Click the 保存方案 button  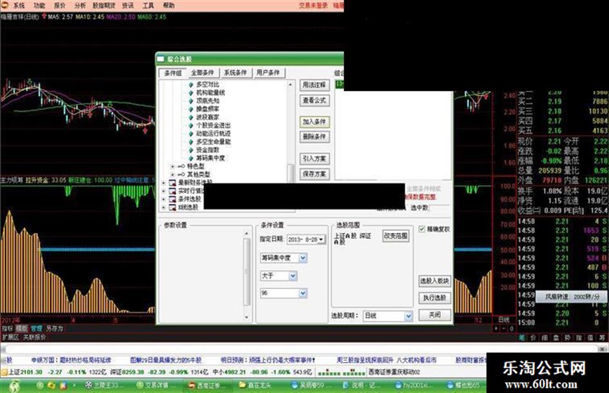[x=314, y=174]
